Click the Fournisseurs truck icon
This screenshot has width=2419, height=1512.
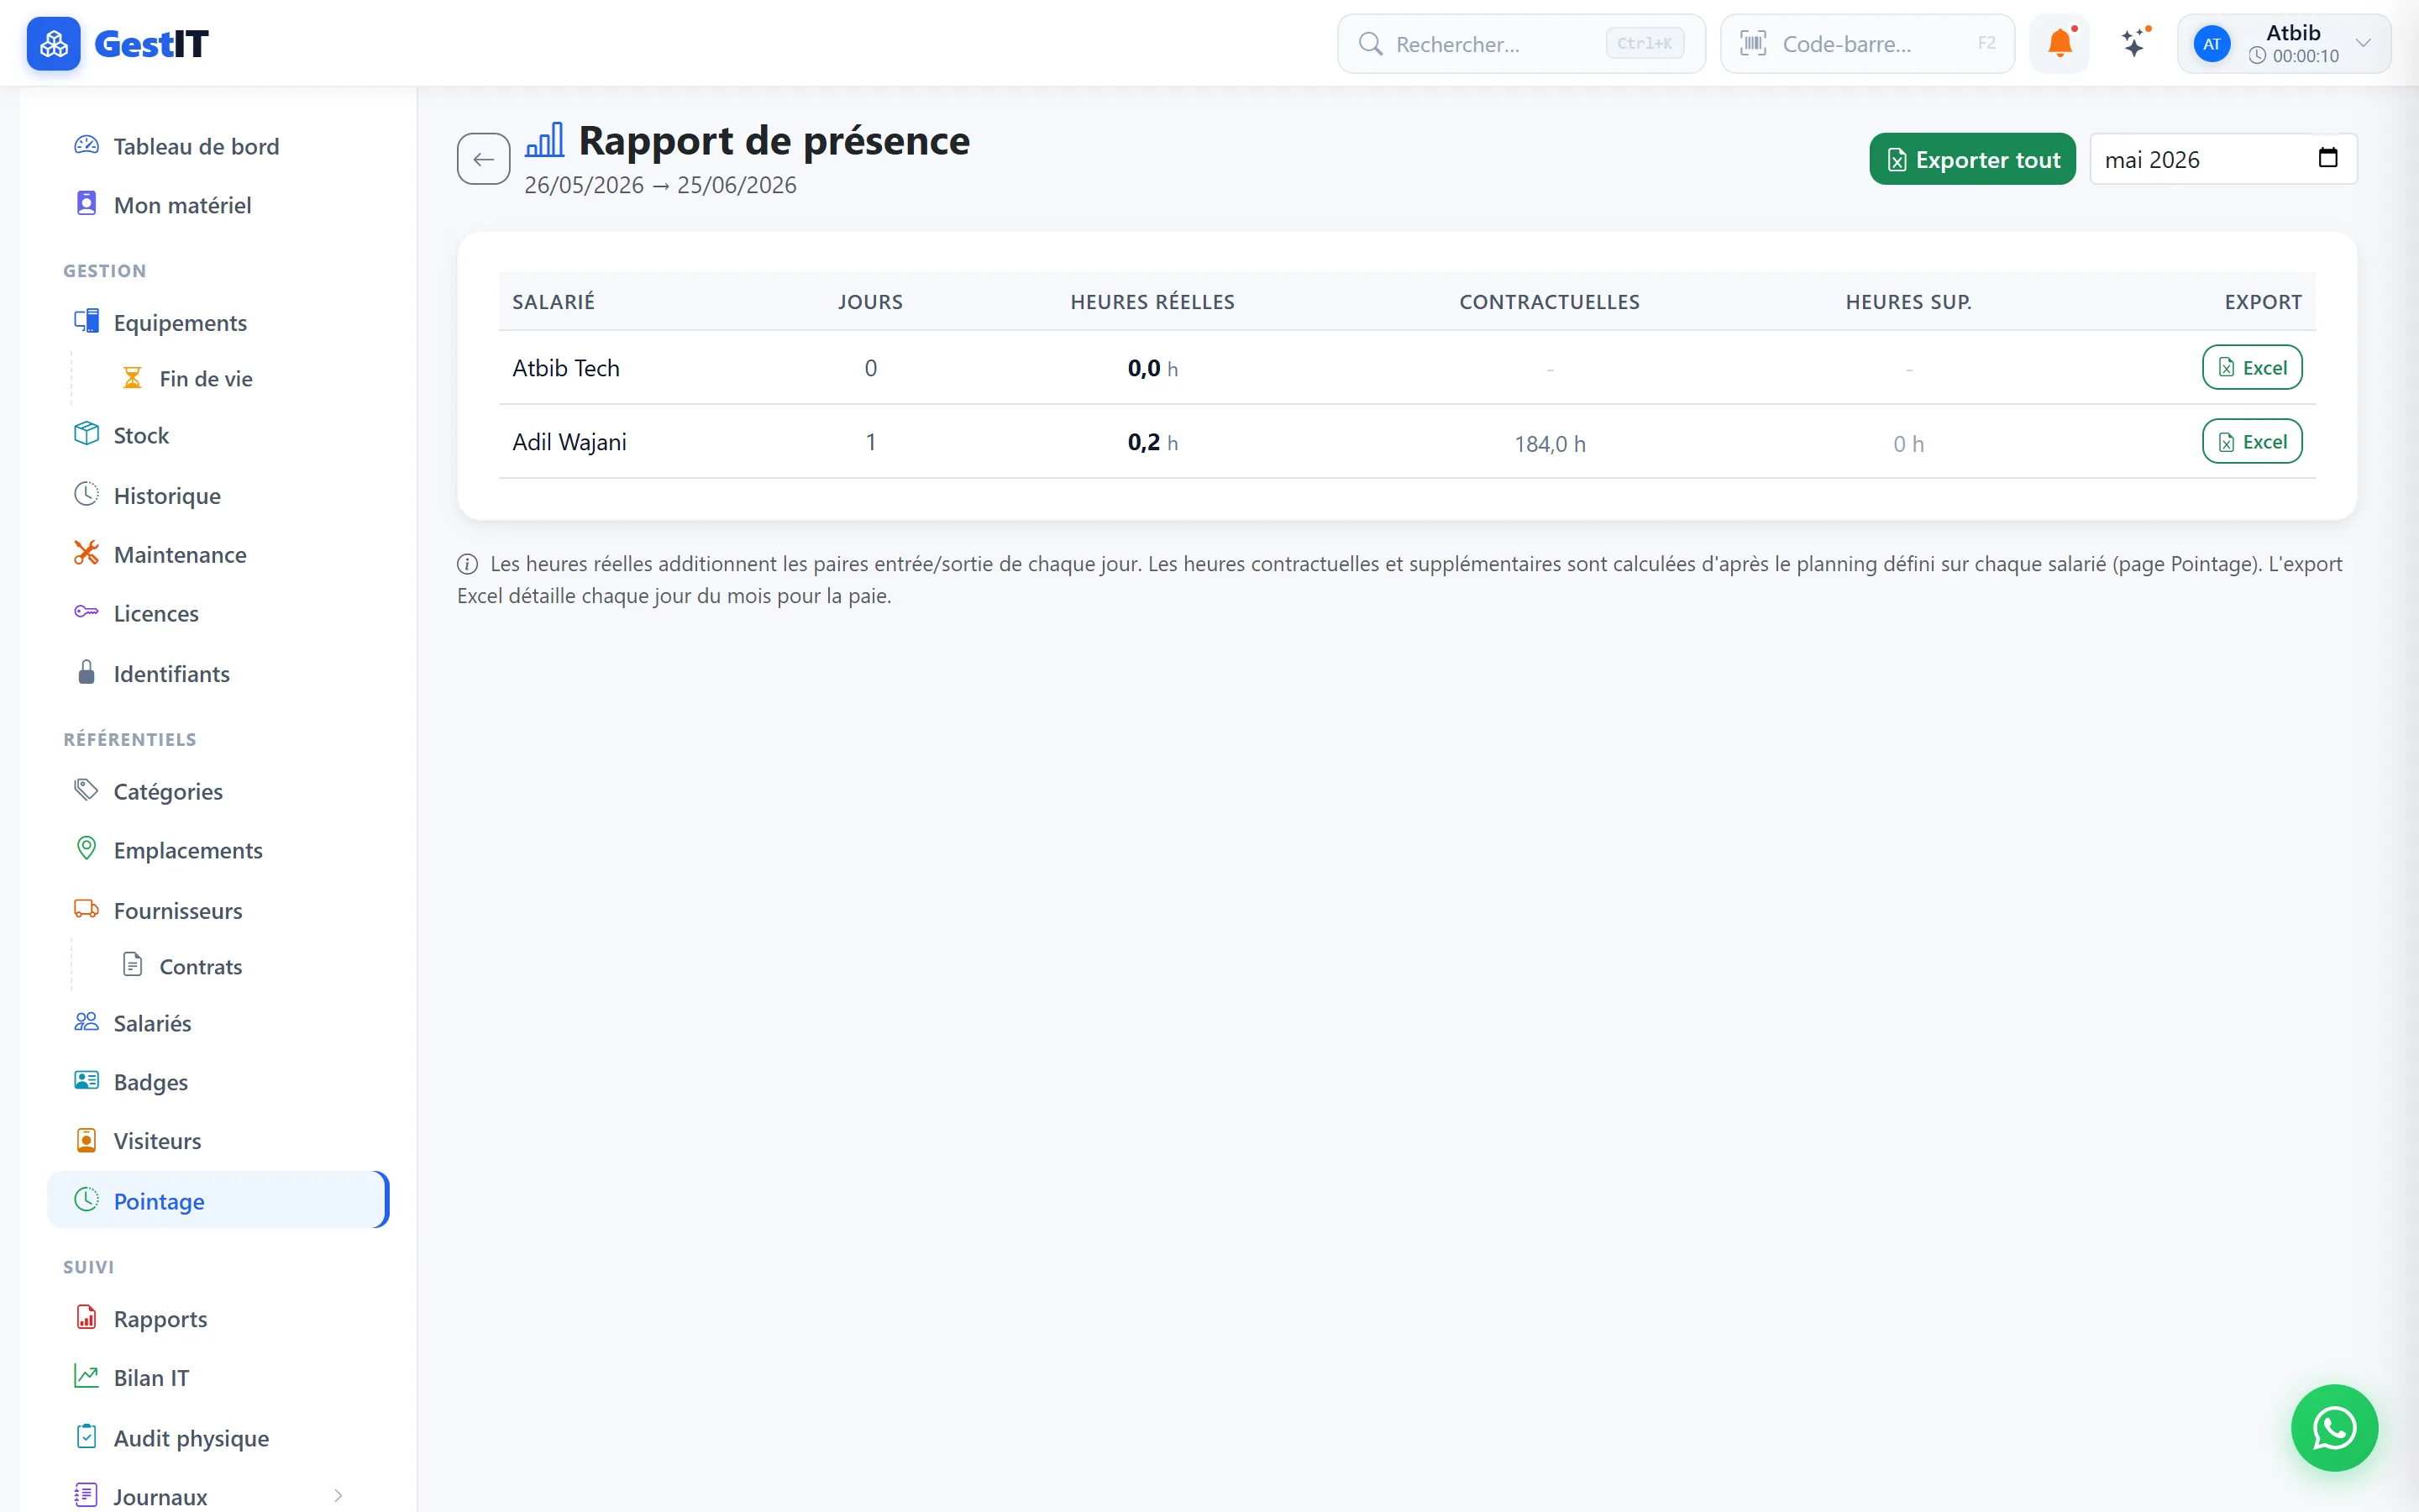[x=87, y=909]
